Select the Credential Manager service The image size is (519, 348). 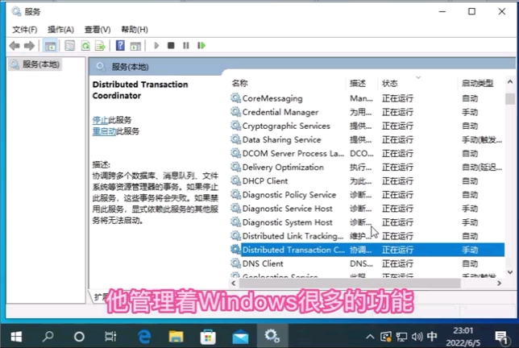pyautogui.click(x=367, y=112)
